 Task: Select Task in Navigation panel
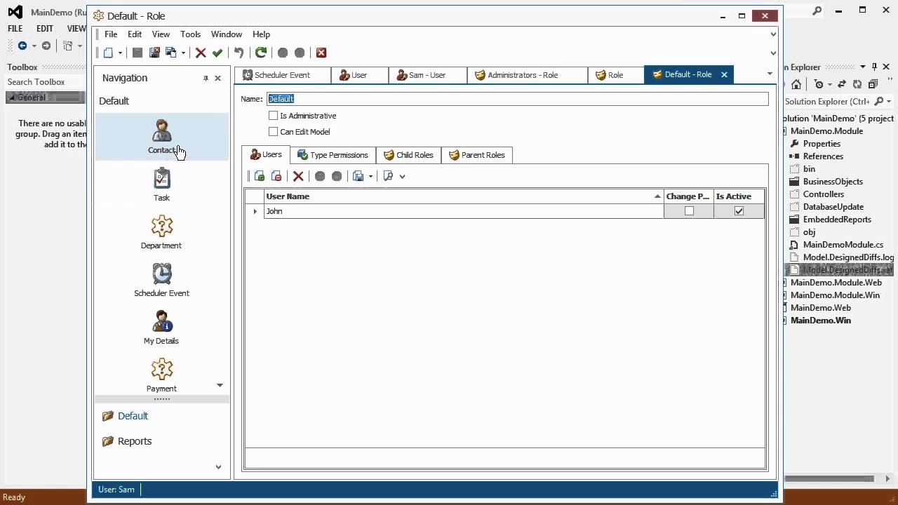click(x=161, y=184)
